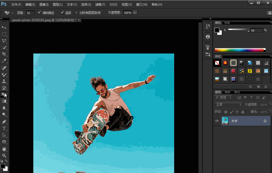Open the History panel icon

tap(208, 26)
